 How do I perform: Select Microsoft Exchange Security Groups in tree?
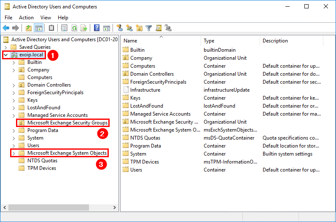tap(67, 123)
